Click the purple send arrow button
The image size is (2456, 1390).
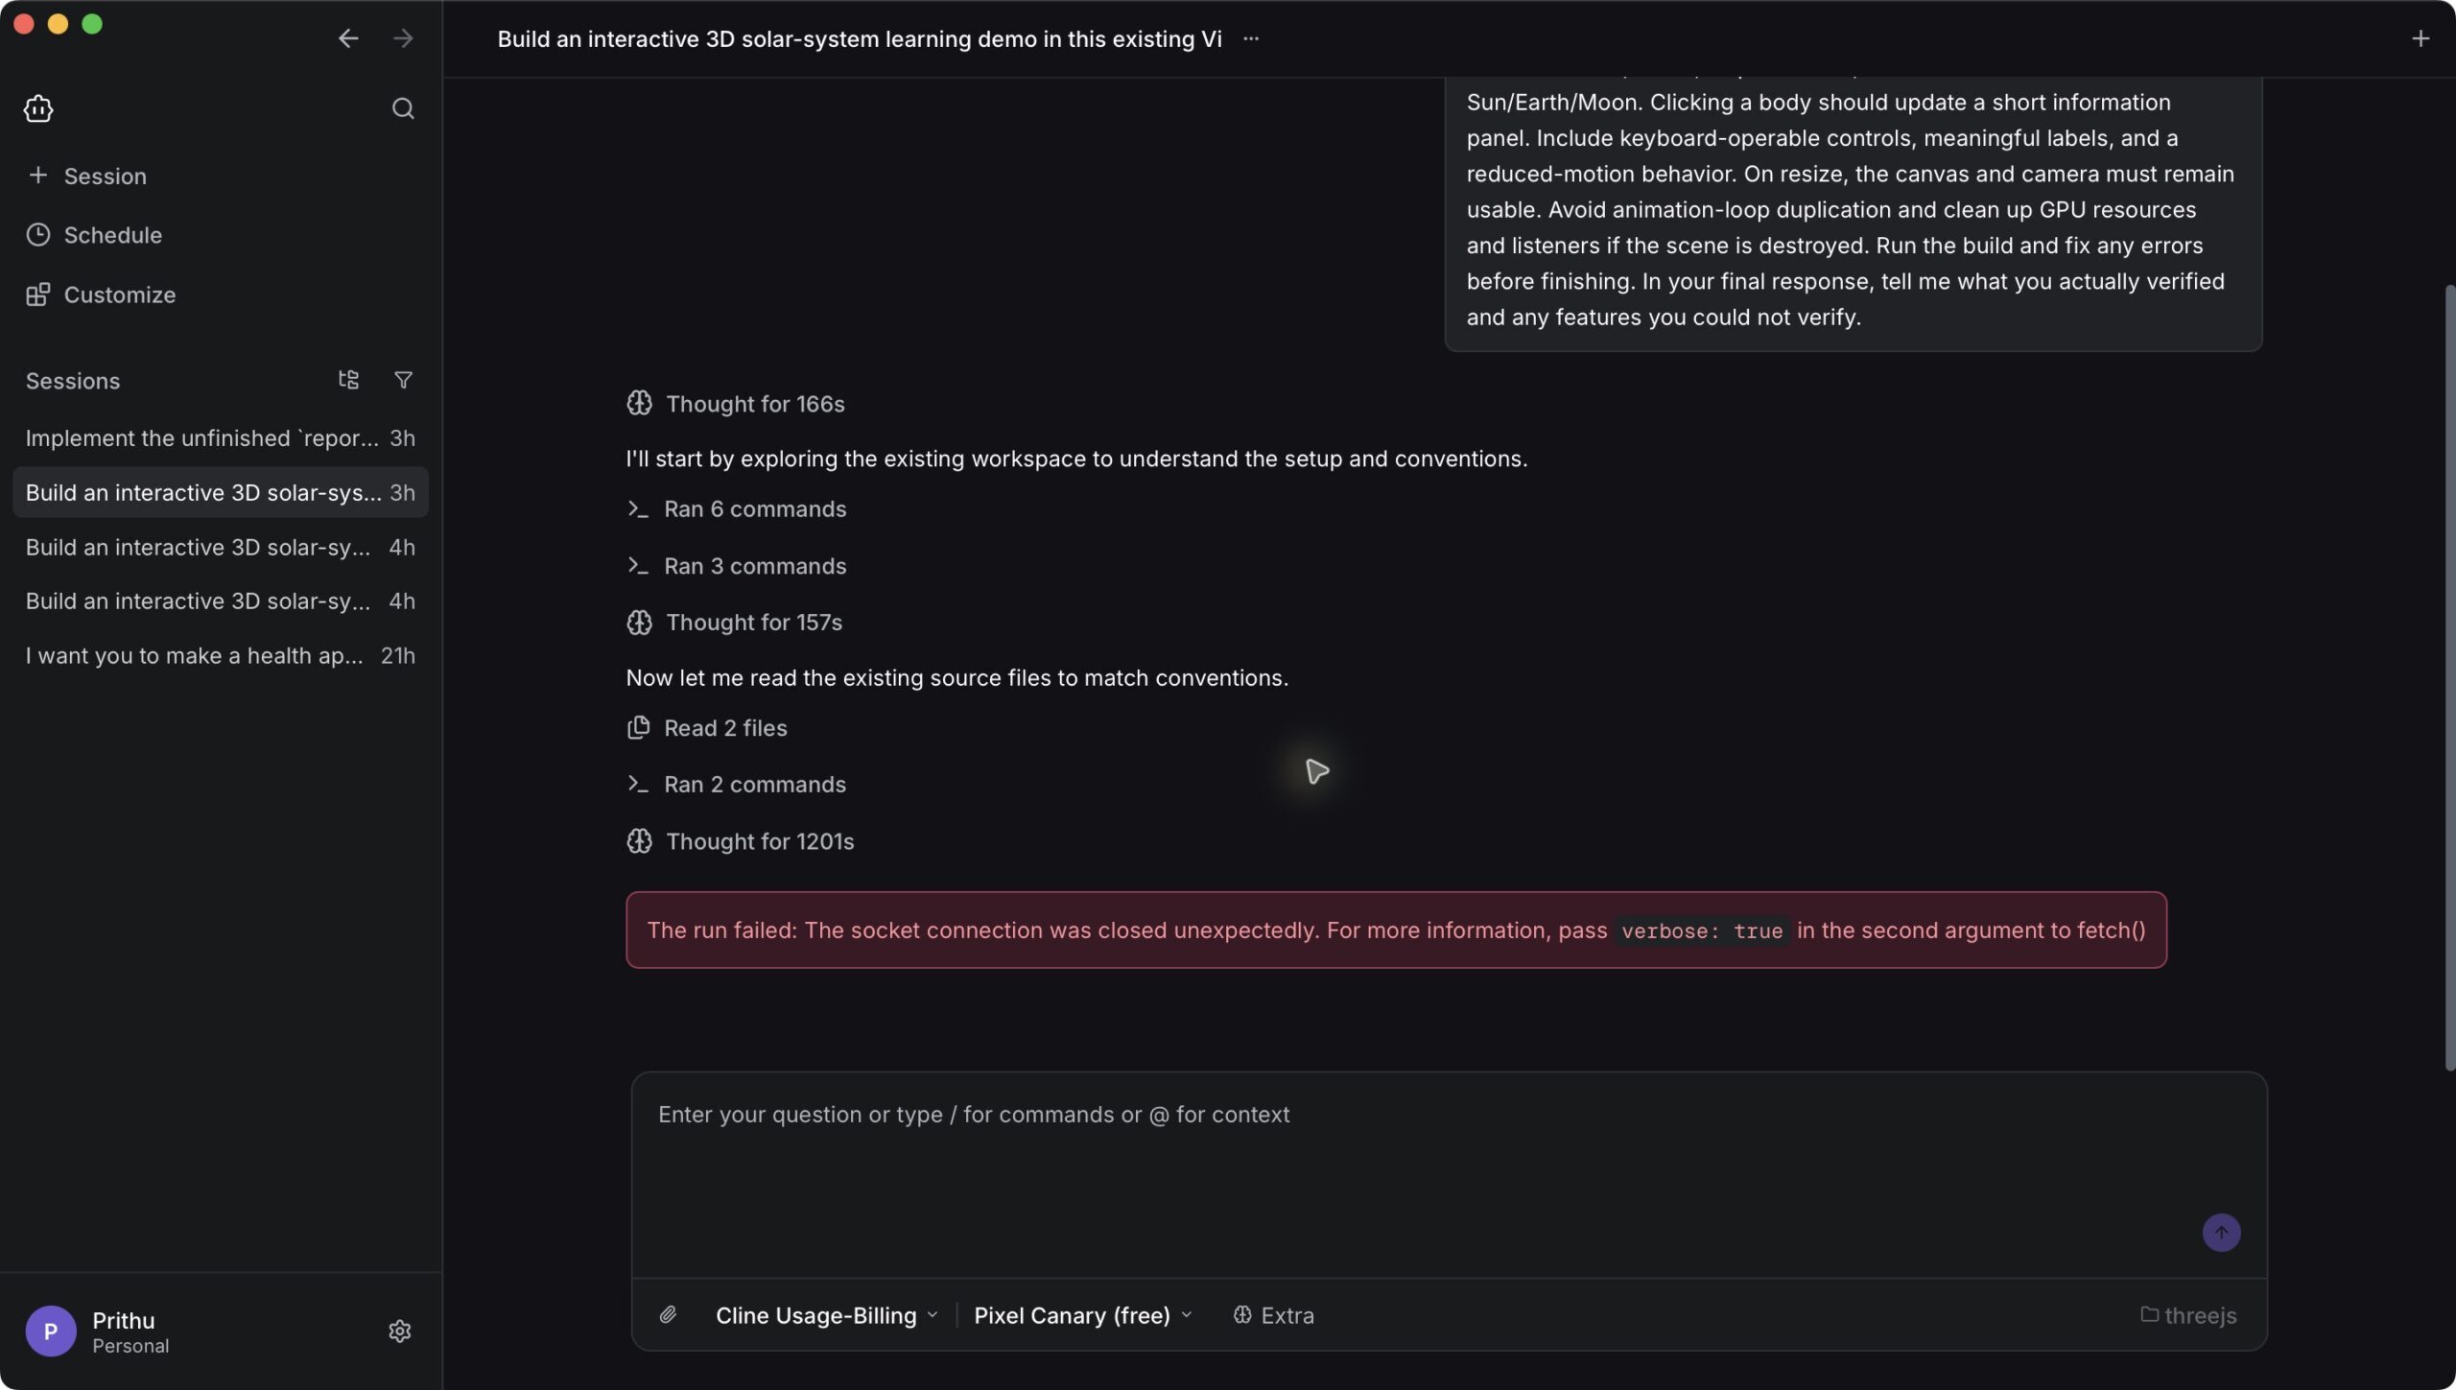(2221, 1232)
